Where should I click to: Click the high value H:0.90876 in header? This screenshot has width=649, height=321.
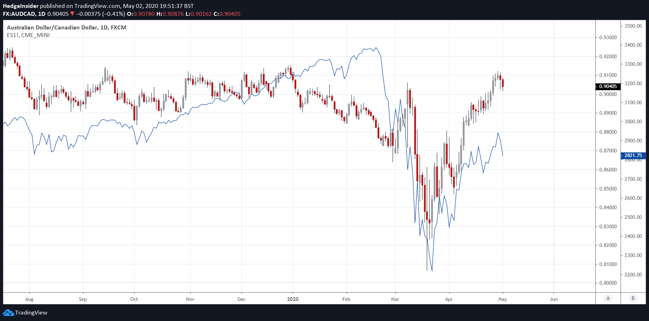coord(170,14)
